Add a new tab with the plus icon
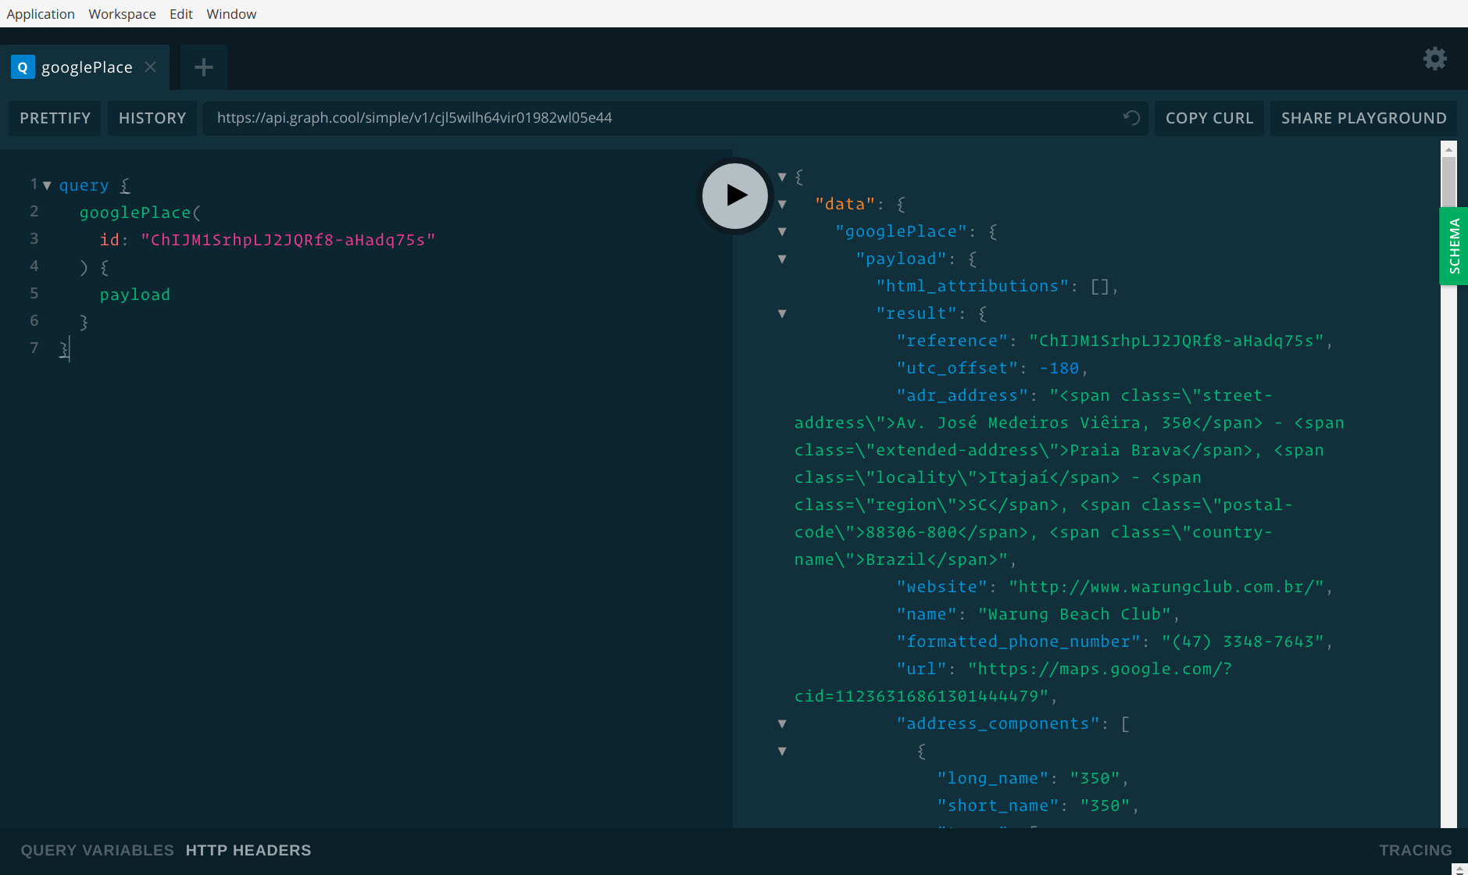Image resolution: width=1468 pixels, height=875 pixels. [x=203, y=67]
